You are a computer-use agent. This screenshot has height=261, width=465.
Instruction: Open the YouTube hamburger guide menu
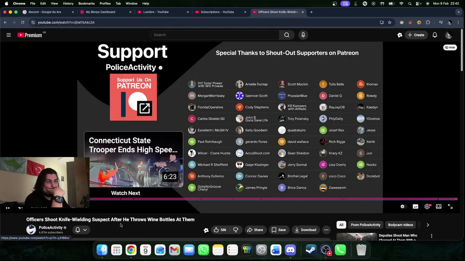[x=9, y=35]
